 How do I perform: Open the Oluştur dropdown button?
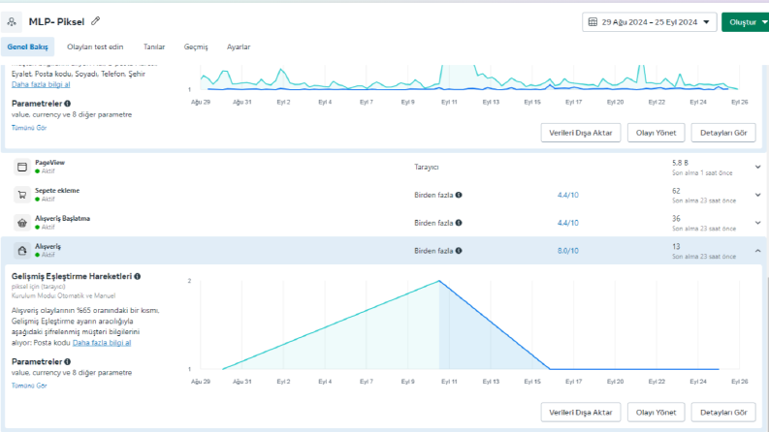[745, 22]
